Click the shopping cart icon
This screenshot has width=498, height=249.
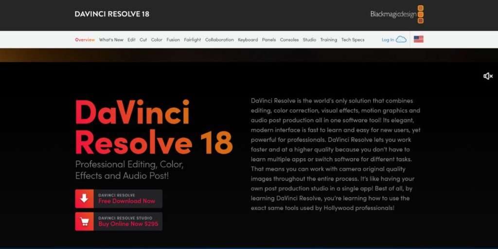[84, 221]
